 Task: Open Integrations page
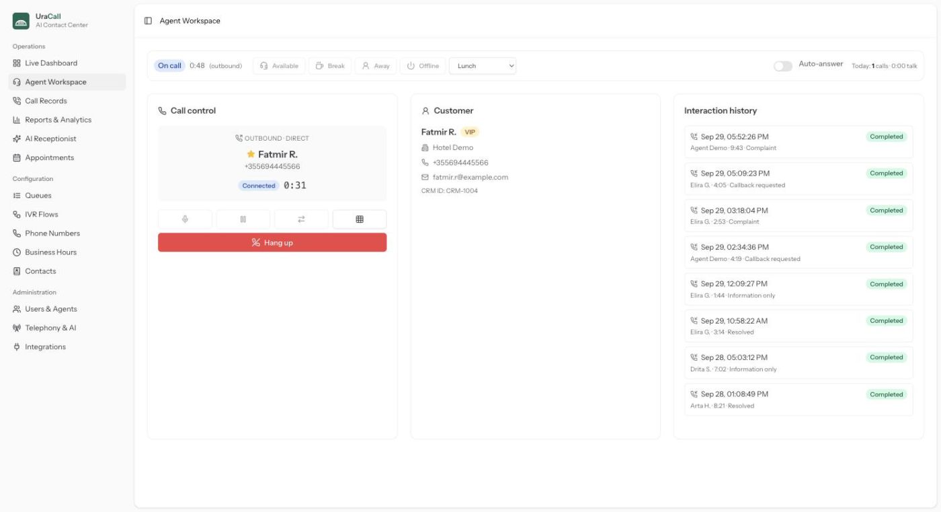click(67, 347)
